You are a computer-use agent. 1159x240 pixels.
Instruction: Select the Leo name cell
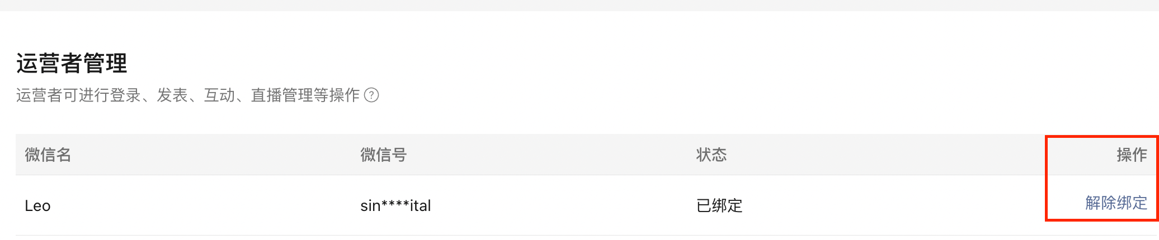click(x=37, y=206)
